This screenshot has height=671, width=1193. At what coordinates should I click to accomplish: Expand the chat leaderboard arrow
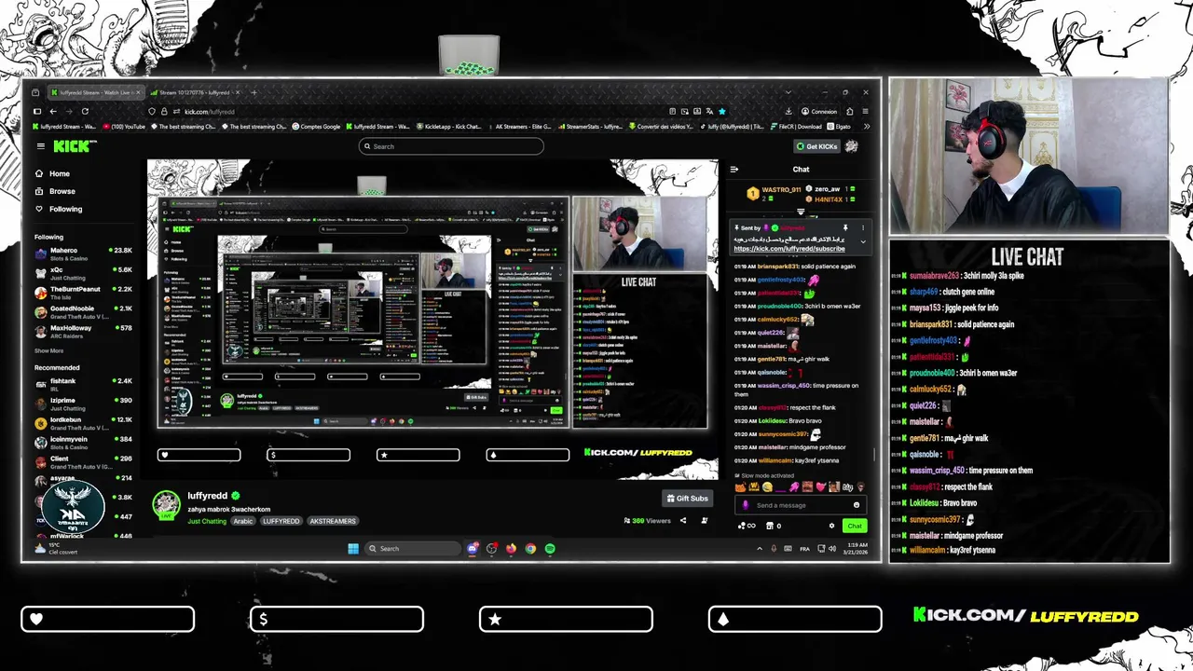pyautogui.click(x=801, y=212)
